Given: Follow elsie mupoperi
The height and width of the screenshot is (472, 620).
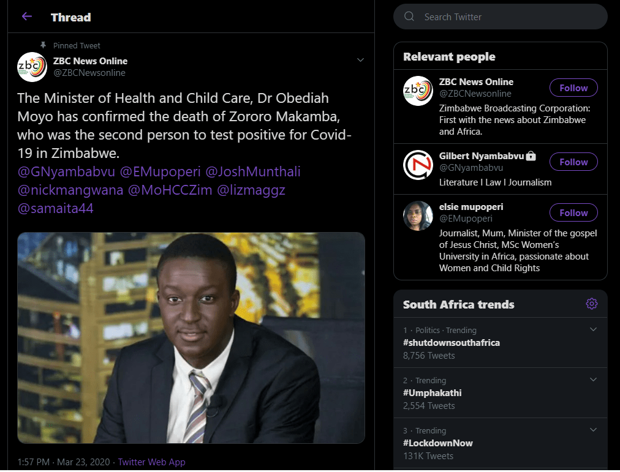Looking at the screenshot, I should pyautogui.click(x=573, y=213).
